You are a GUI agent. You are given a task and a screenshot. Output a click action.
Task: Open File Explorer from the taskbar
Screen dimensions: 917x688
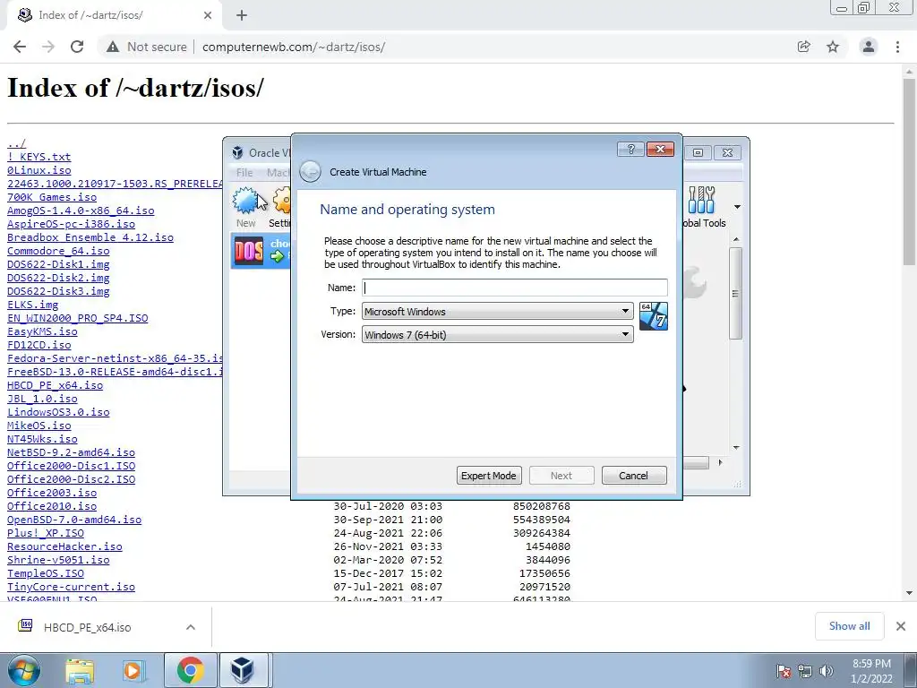click(x=80, y=671)
